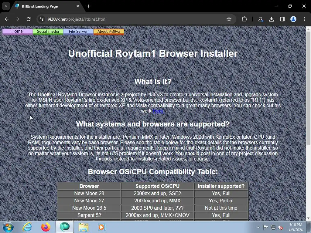Open the network tray icon
This screenshot has width=311, height=233.
(x=273, y=227)
